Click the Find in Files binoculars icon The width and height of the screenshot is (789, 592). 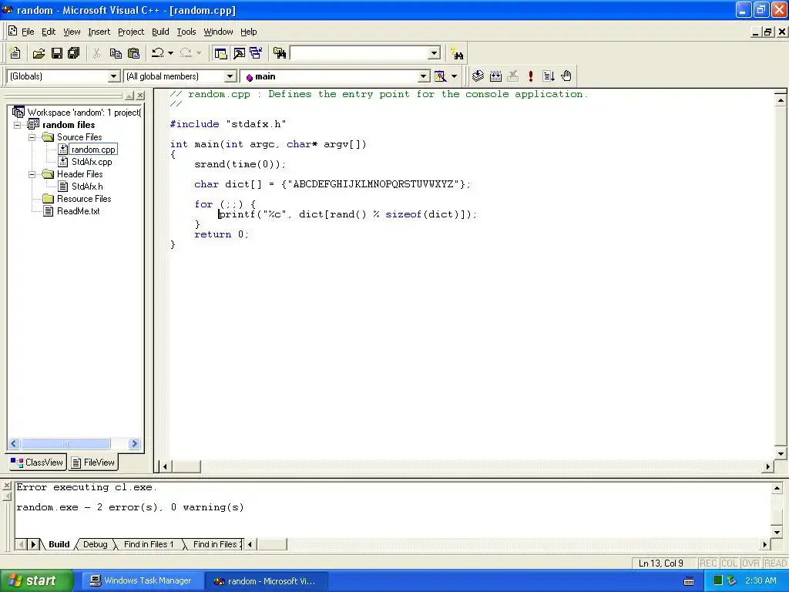(x=280, y=53)
